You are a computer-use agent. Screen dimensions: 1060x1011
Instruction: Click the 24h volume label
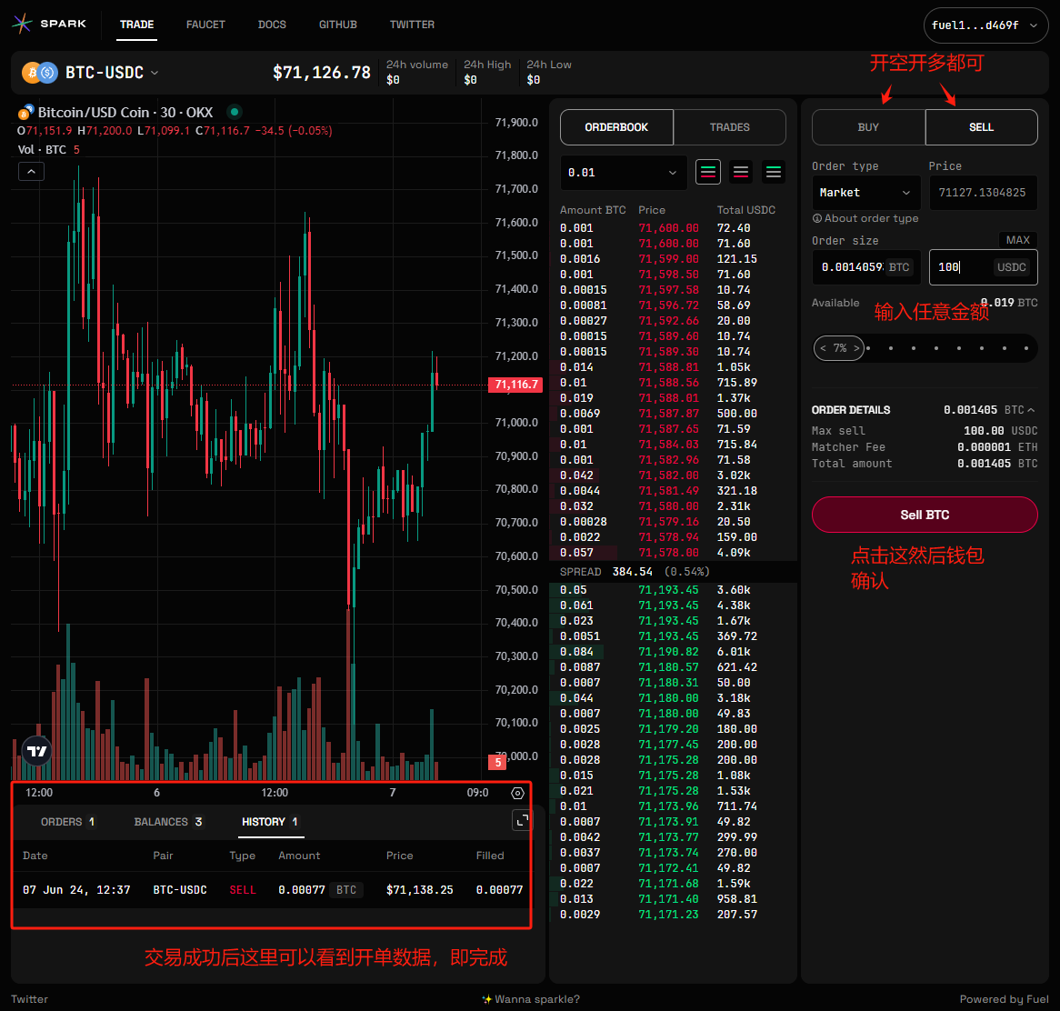coord(417,65)
